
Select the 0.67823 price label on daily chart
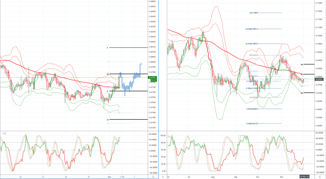click(x=319, y=79)
